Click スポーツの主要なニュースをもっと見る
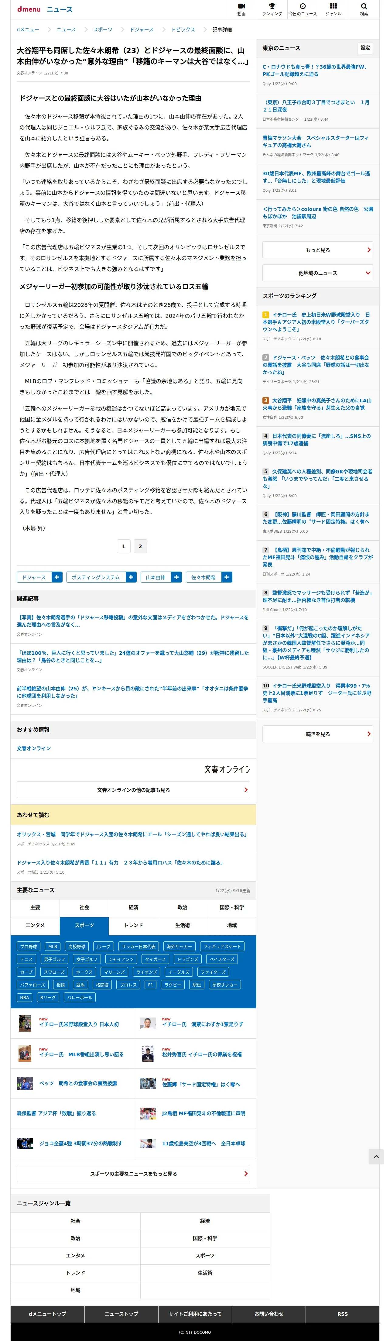 tap(134, 1173)
